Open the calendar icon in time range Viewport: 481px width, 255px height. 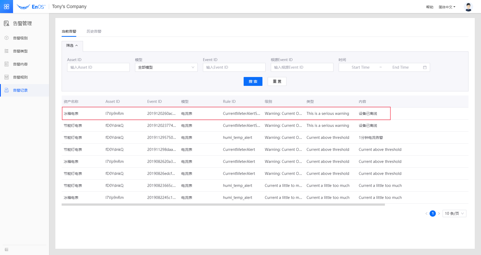coord(425,67)
